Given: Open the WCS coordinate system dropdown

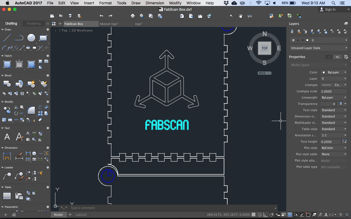Looking at the screenshot, I should pyautogui.click(x=265, y=73).
